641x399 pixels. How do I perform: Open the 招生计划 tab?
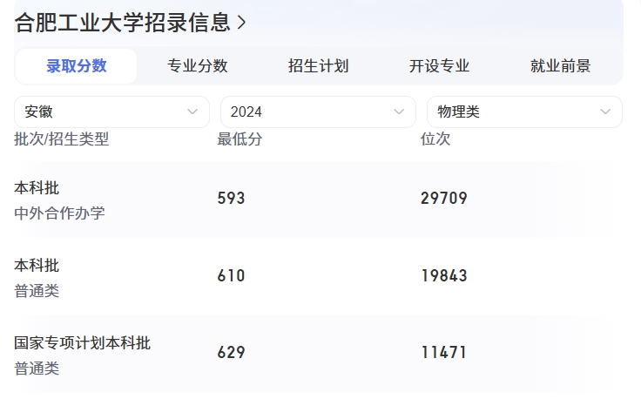(318, 66)
